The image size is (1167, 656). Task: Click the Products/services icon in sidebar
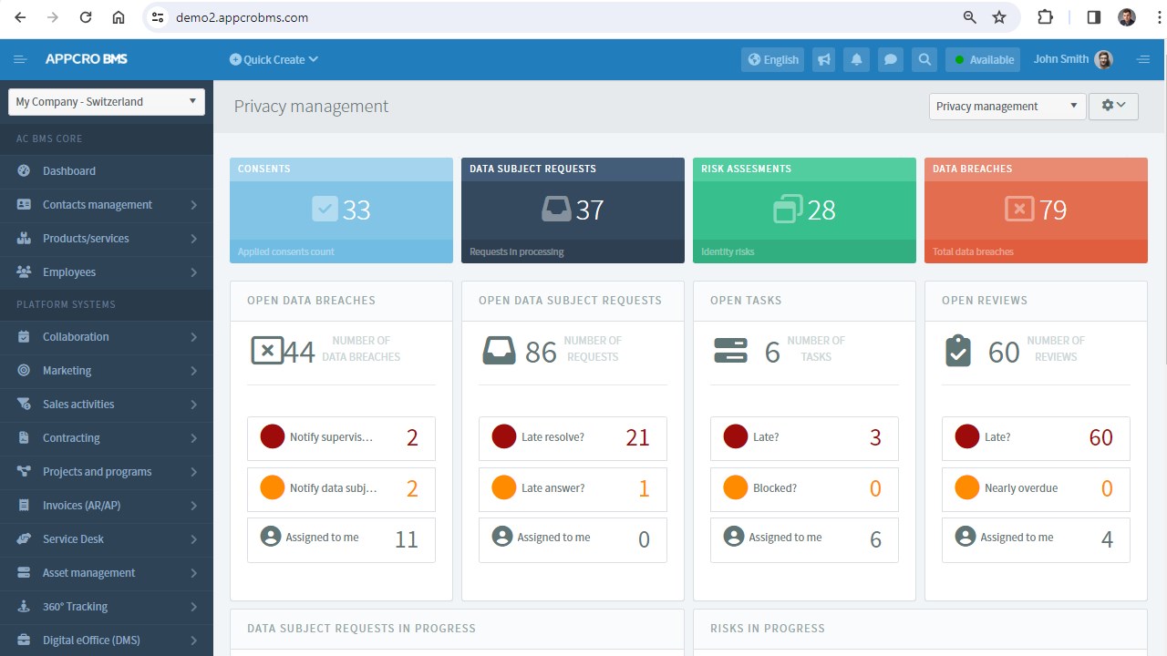pos(24,238)
